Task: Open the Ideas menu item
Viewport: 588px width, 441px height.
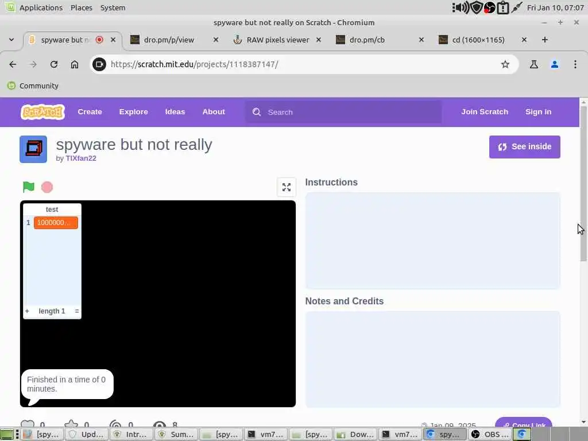Action: point(175,112)
